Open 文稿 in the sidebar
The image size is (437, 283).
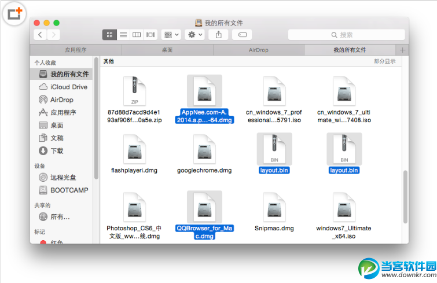point(61,138)
